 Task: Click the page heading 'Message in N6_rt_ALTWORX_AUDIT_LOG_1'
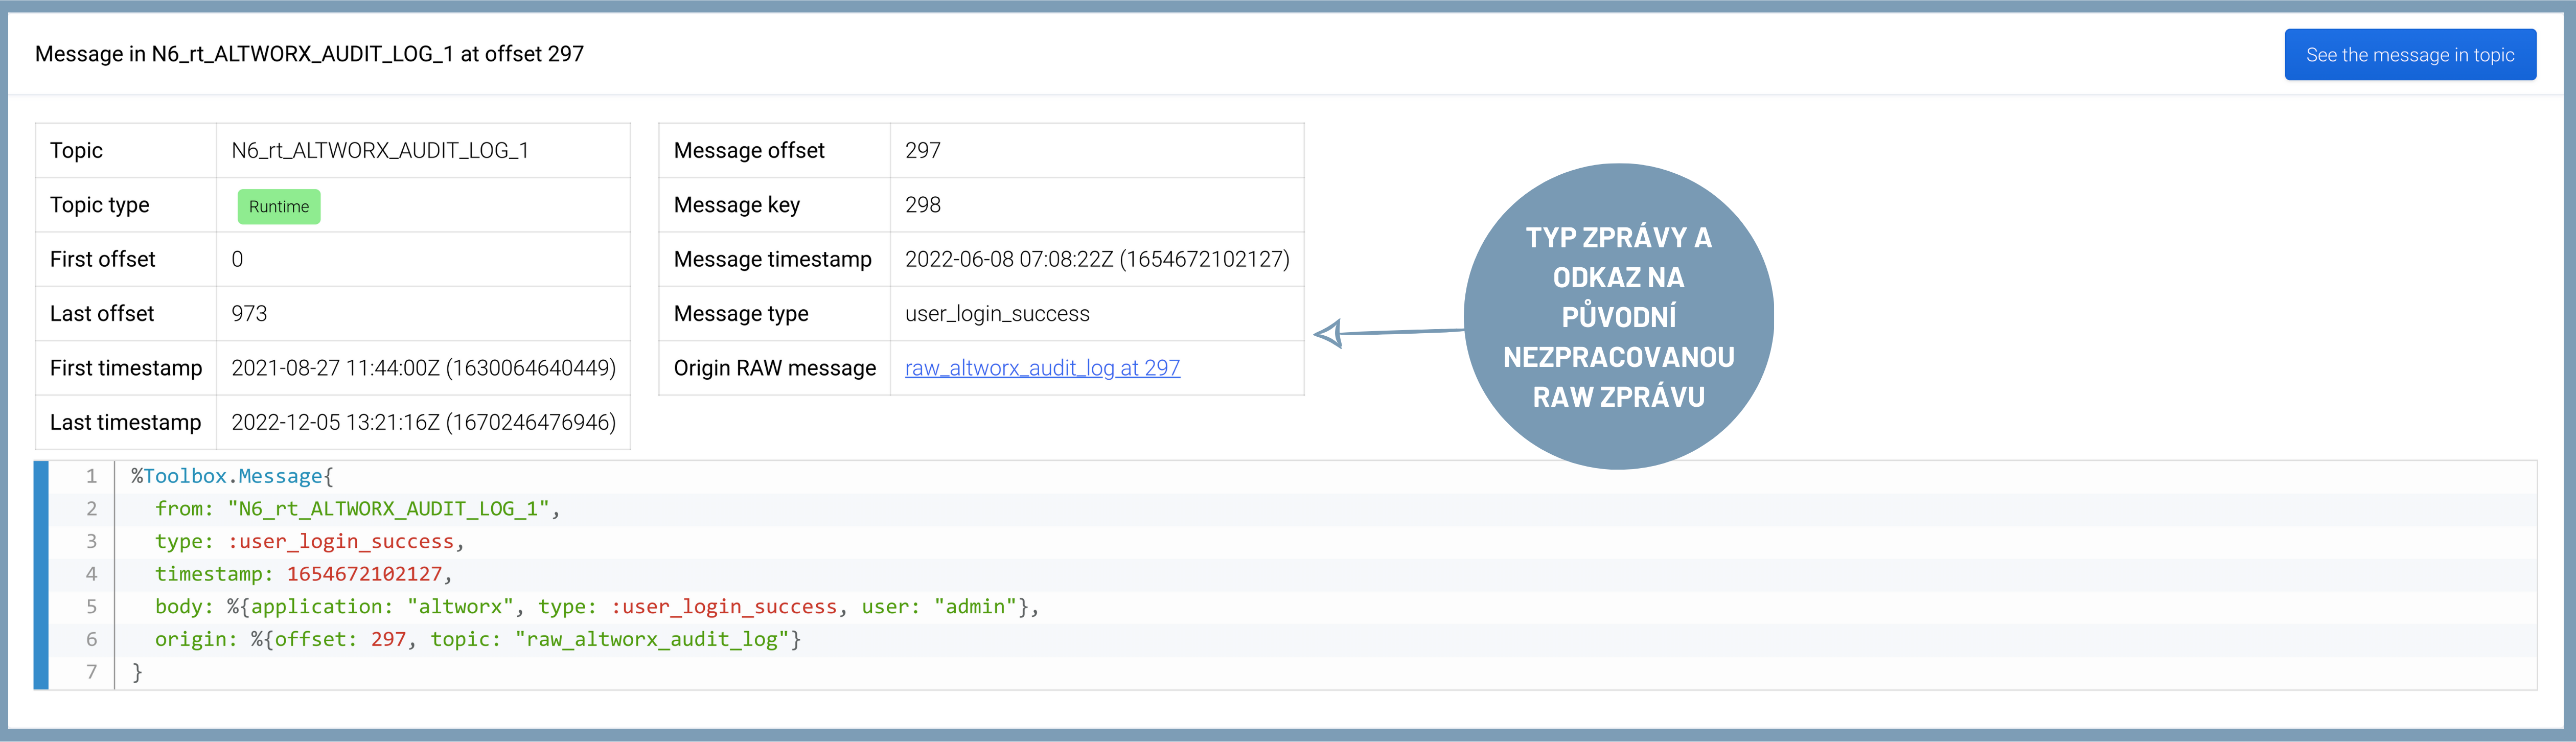pos(308,54)
